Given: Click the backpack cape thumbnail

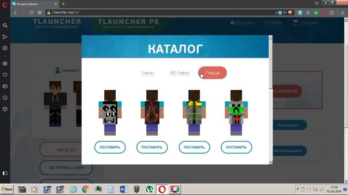Looking at the screenshot, I should click(194, 113).
